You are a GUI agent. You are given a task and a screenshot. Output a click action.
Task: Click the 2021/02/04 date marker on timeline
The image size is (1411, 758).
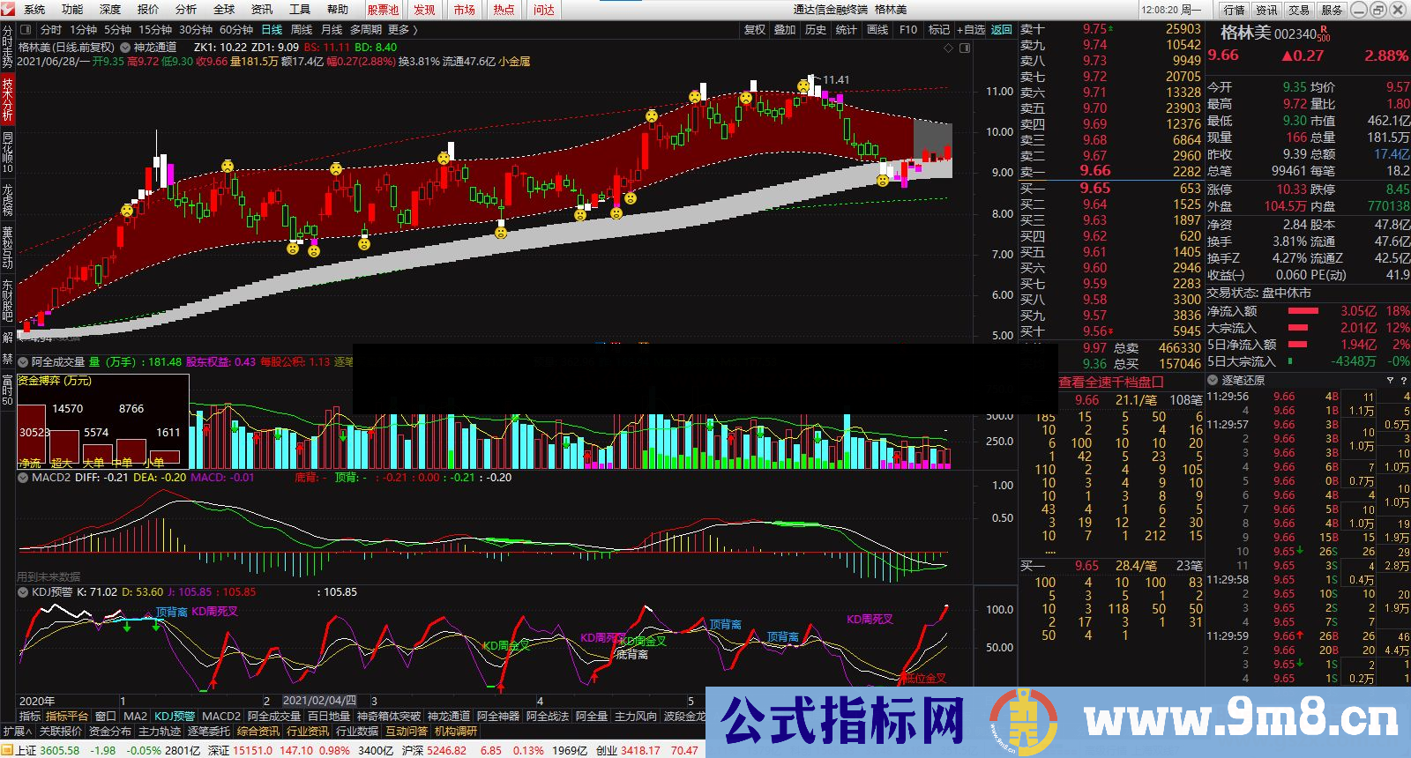tap(319, 701)
